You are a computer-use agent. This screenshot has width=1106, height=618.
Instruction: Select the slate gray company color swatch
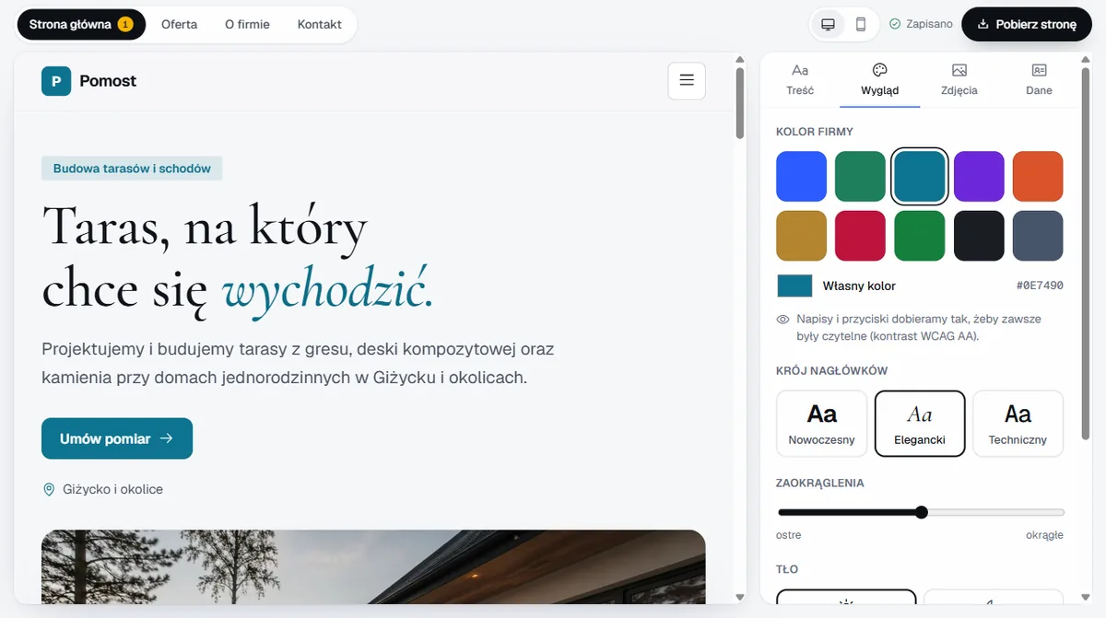click(x=1038, y=236)
